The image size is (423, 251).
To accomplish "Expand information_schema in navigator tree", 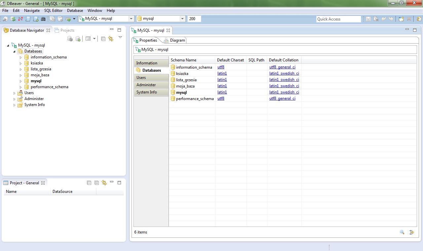I will tap(20, 57).
